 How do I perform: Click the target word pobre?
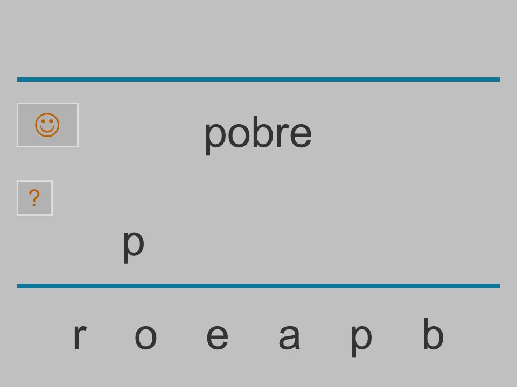(258, 135)
